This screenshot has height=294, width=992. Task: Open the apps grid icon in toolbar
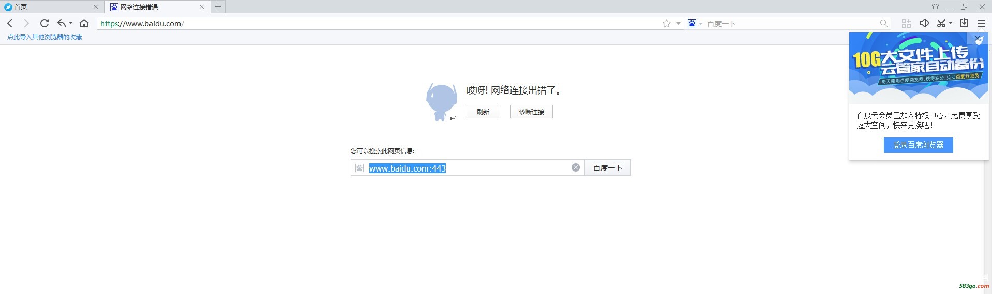click(x=906, y=23)
